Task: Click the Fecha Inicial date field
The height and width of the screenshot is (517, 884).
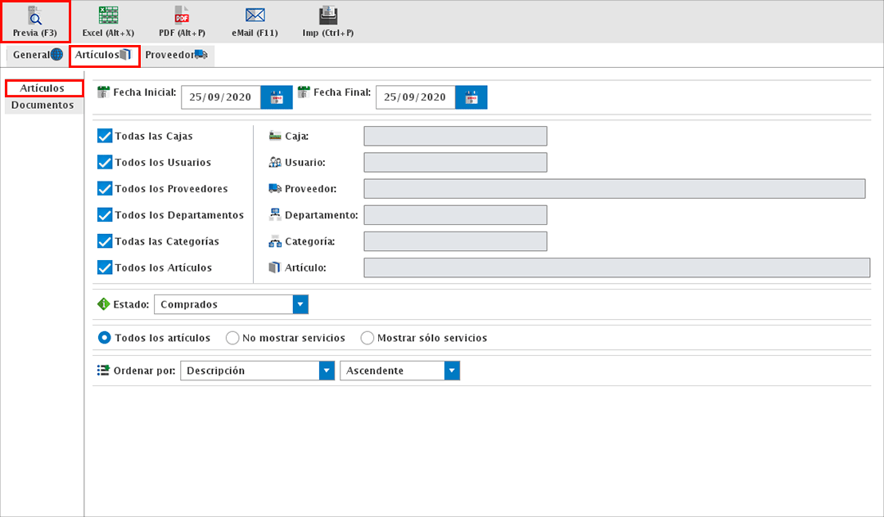Action: pyautogui.click(x=220, y=97)
